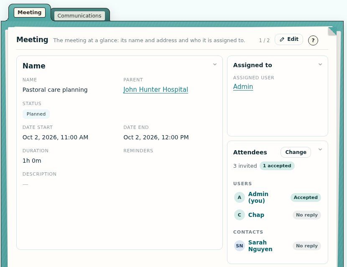Click the page-corner fold icon
The width and height of the screenshot is (347, 267).
332,31
